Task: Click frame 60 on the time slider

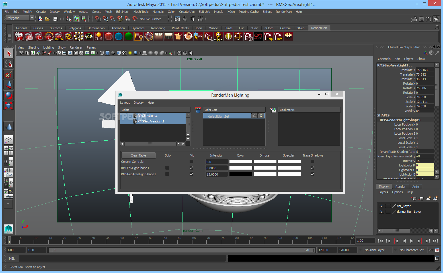Action: 180,241
